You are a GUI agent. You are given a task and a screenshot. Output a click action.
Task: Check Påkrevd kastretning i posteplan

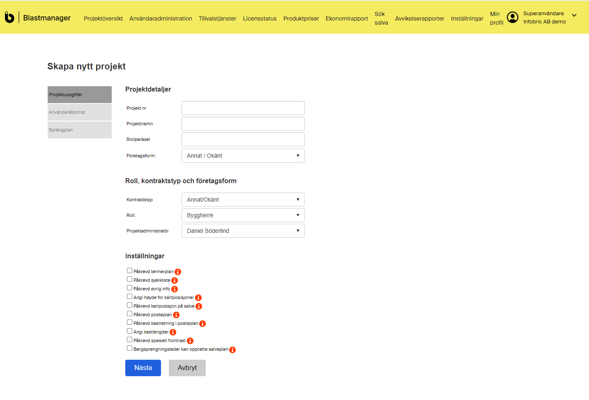[x=129, y=322]
